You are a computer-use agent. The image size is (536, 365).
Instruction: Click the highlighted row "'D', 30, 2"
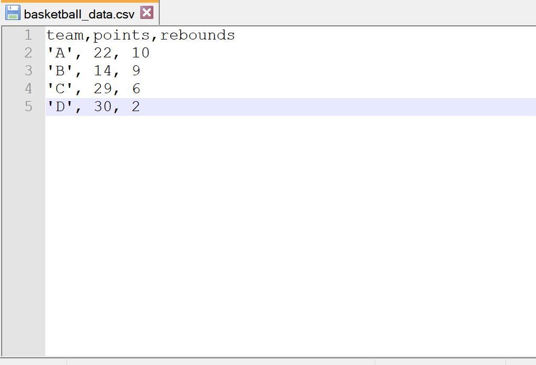point(291,106)
